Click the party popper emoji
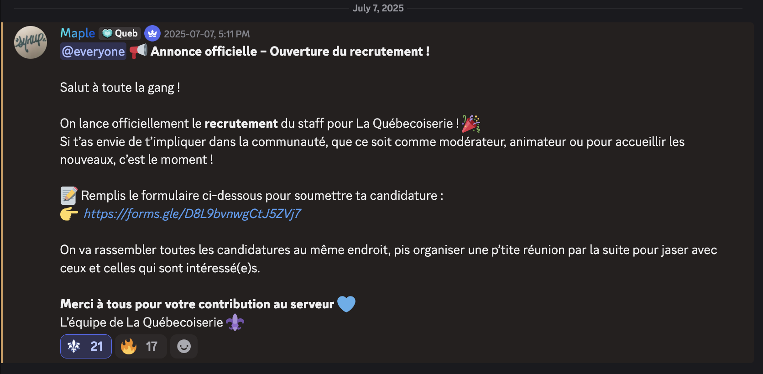763x374 pixels. [x=470, y=124]
